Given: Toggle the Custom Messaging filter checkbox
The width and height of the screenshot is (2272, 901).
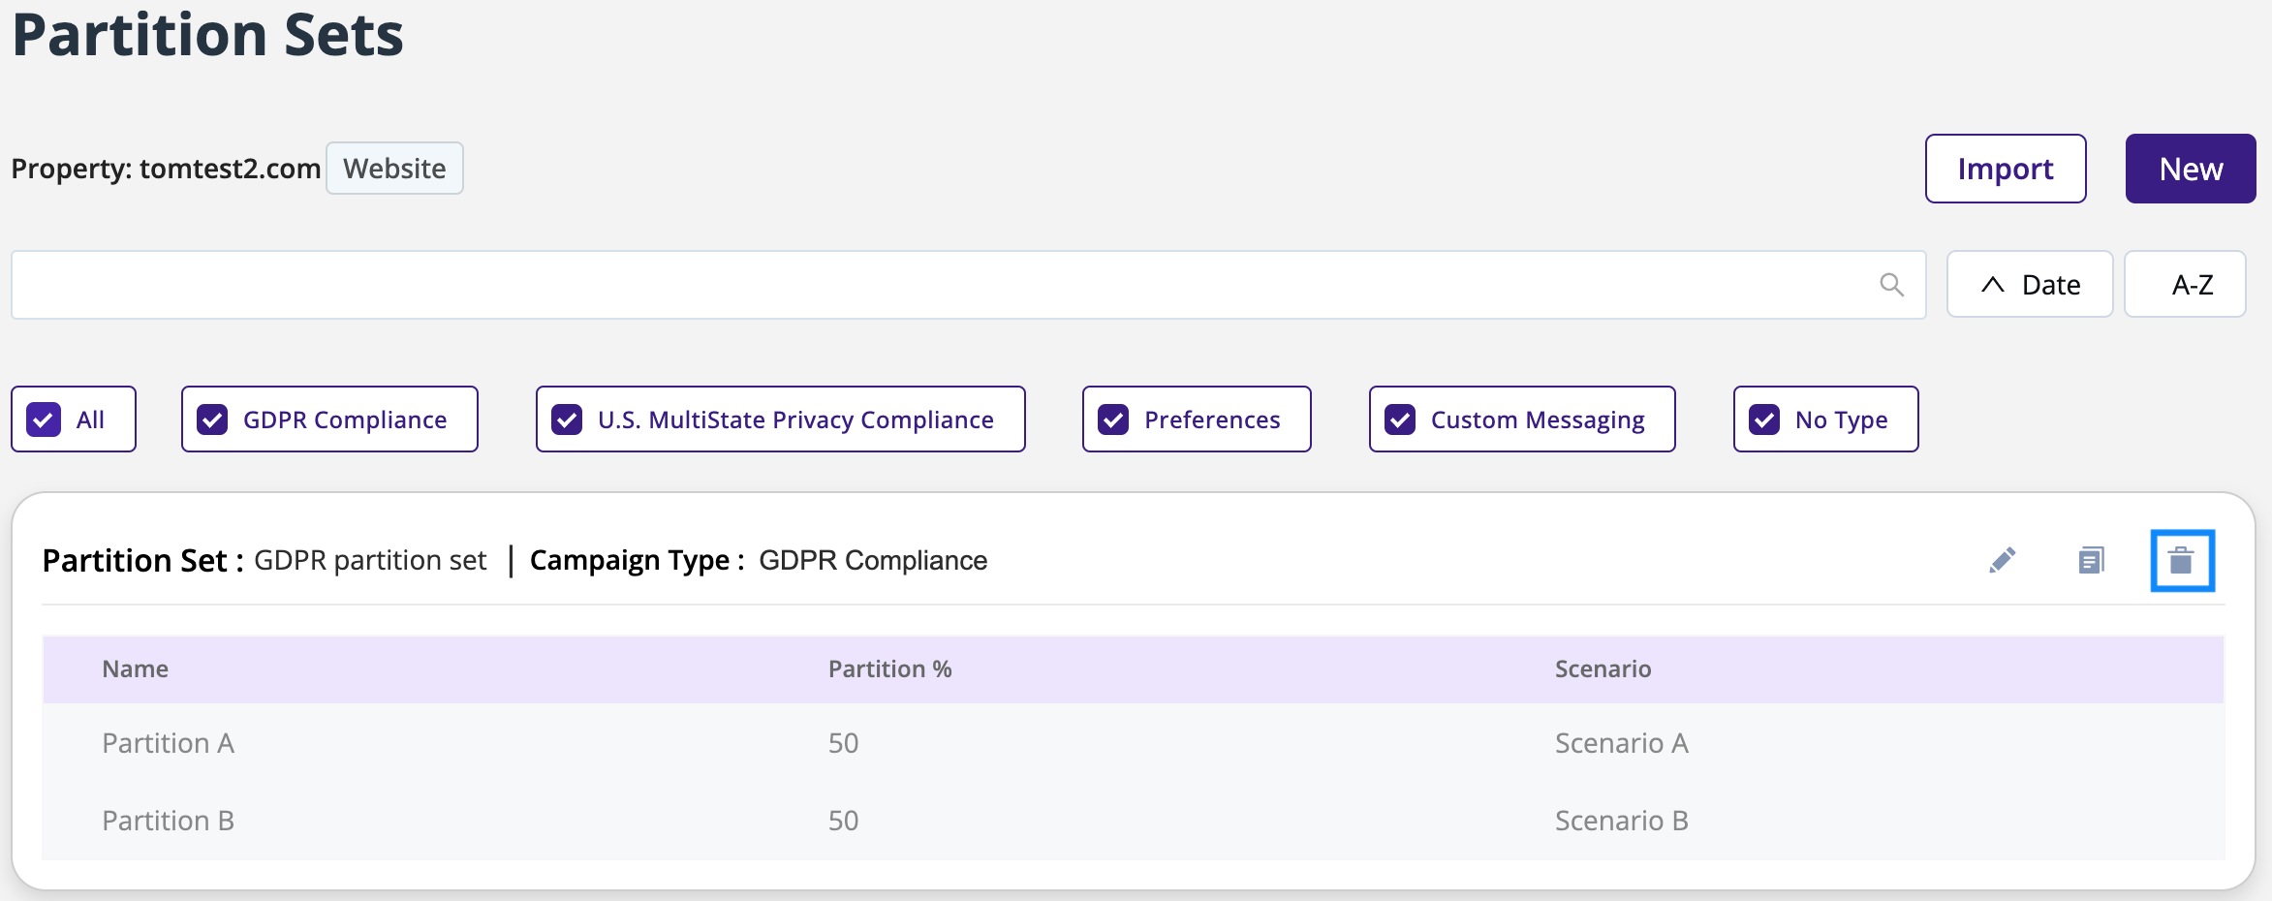Looking at the screenshot, I should point(1400,419).
